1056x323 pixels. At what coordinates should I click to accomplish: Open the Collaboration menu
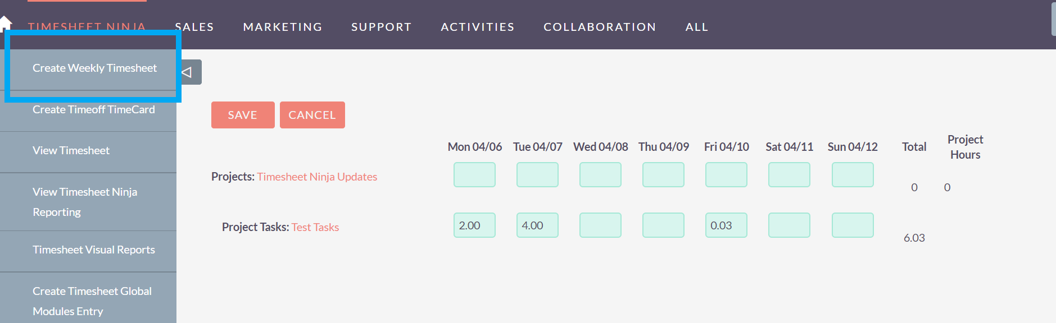[x=600, y=27]
